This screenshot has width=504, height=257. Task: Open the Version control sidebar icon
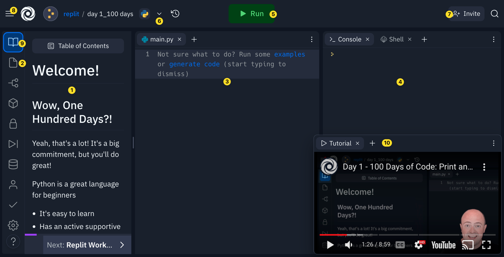coord(13,83)
